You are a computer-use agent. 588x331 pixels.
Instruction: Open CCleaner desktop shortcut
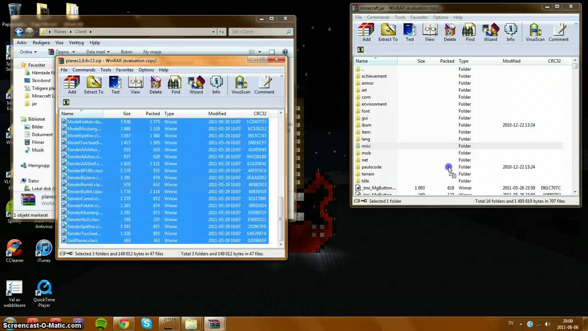tap(14, 251)
